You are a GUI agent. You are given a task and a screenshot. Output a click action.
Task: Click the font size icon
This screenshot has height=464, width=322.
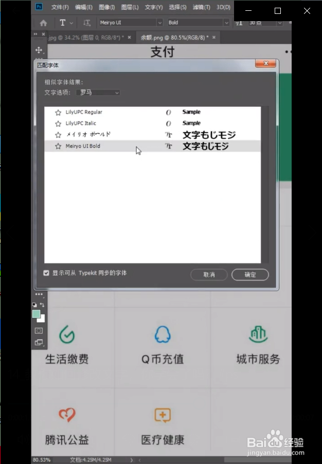click(x=239, y=23)
